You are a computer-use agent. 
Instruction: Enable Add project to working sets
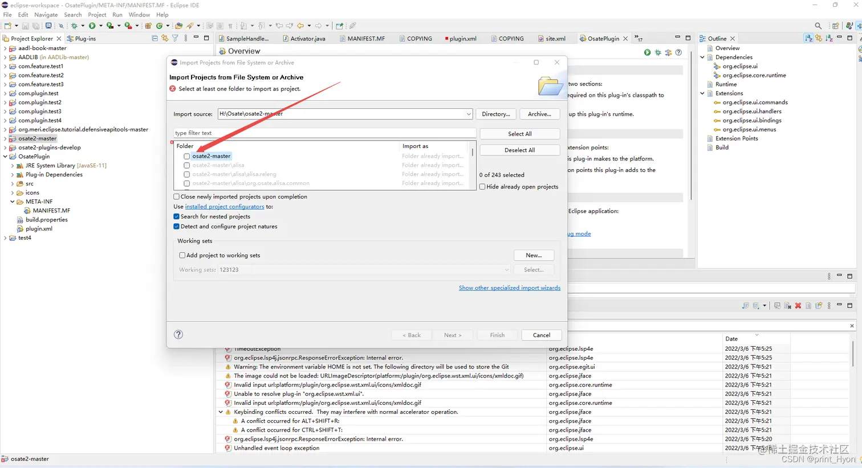pos(182,256)
